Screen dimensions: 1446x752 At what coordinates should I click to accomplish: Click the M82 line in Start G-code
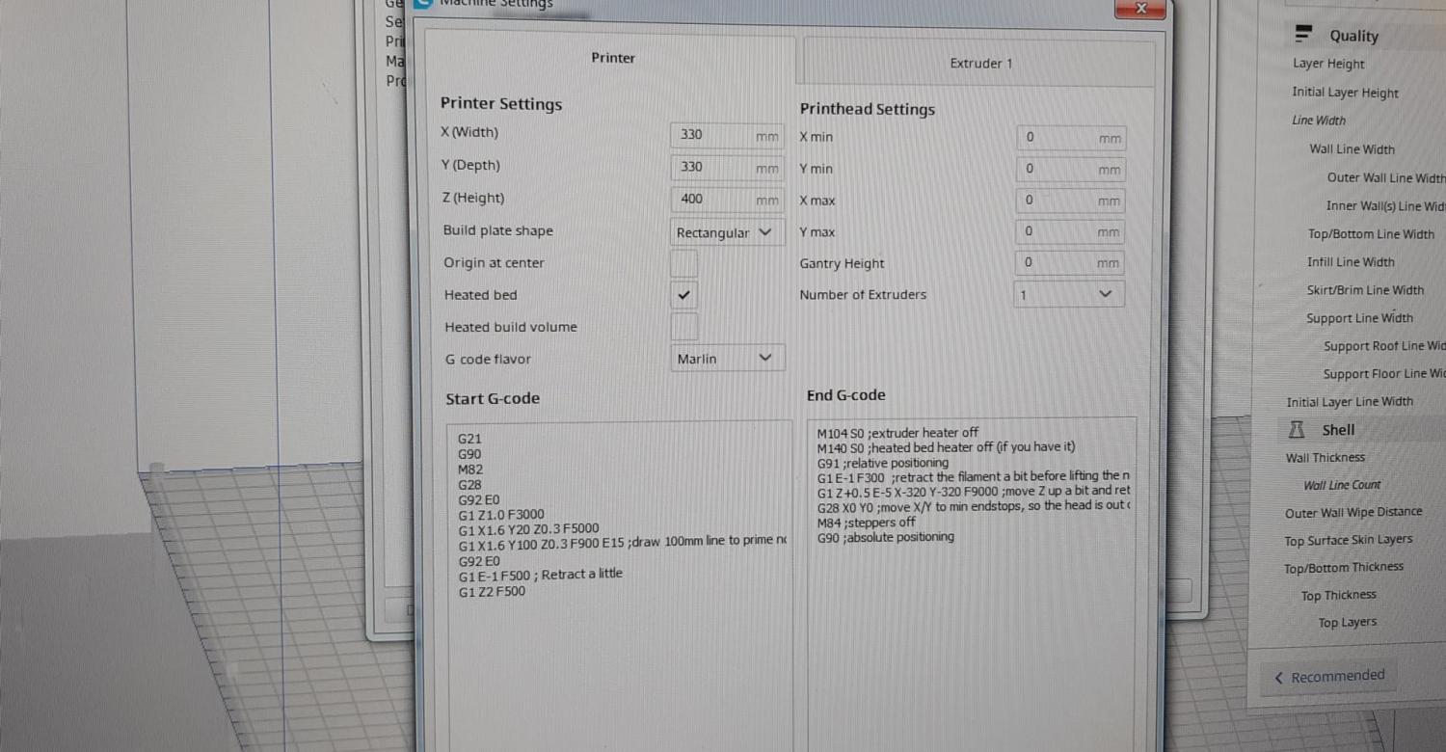point(470,470)
